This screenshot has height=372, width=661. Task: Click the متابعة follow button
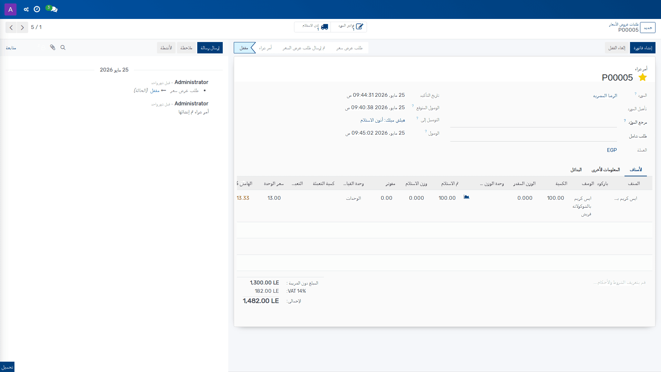click(x=11, y=48)
